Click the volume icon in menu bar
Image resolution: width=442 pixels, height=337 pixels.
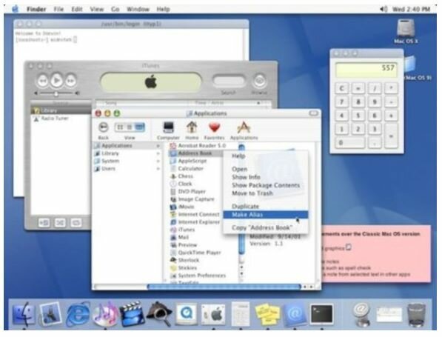[383, 9]
